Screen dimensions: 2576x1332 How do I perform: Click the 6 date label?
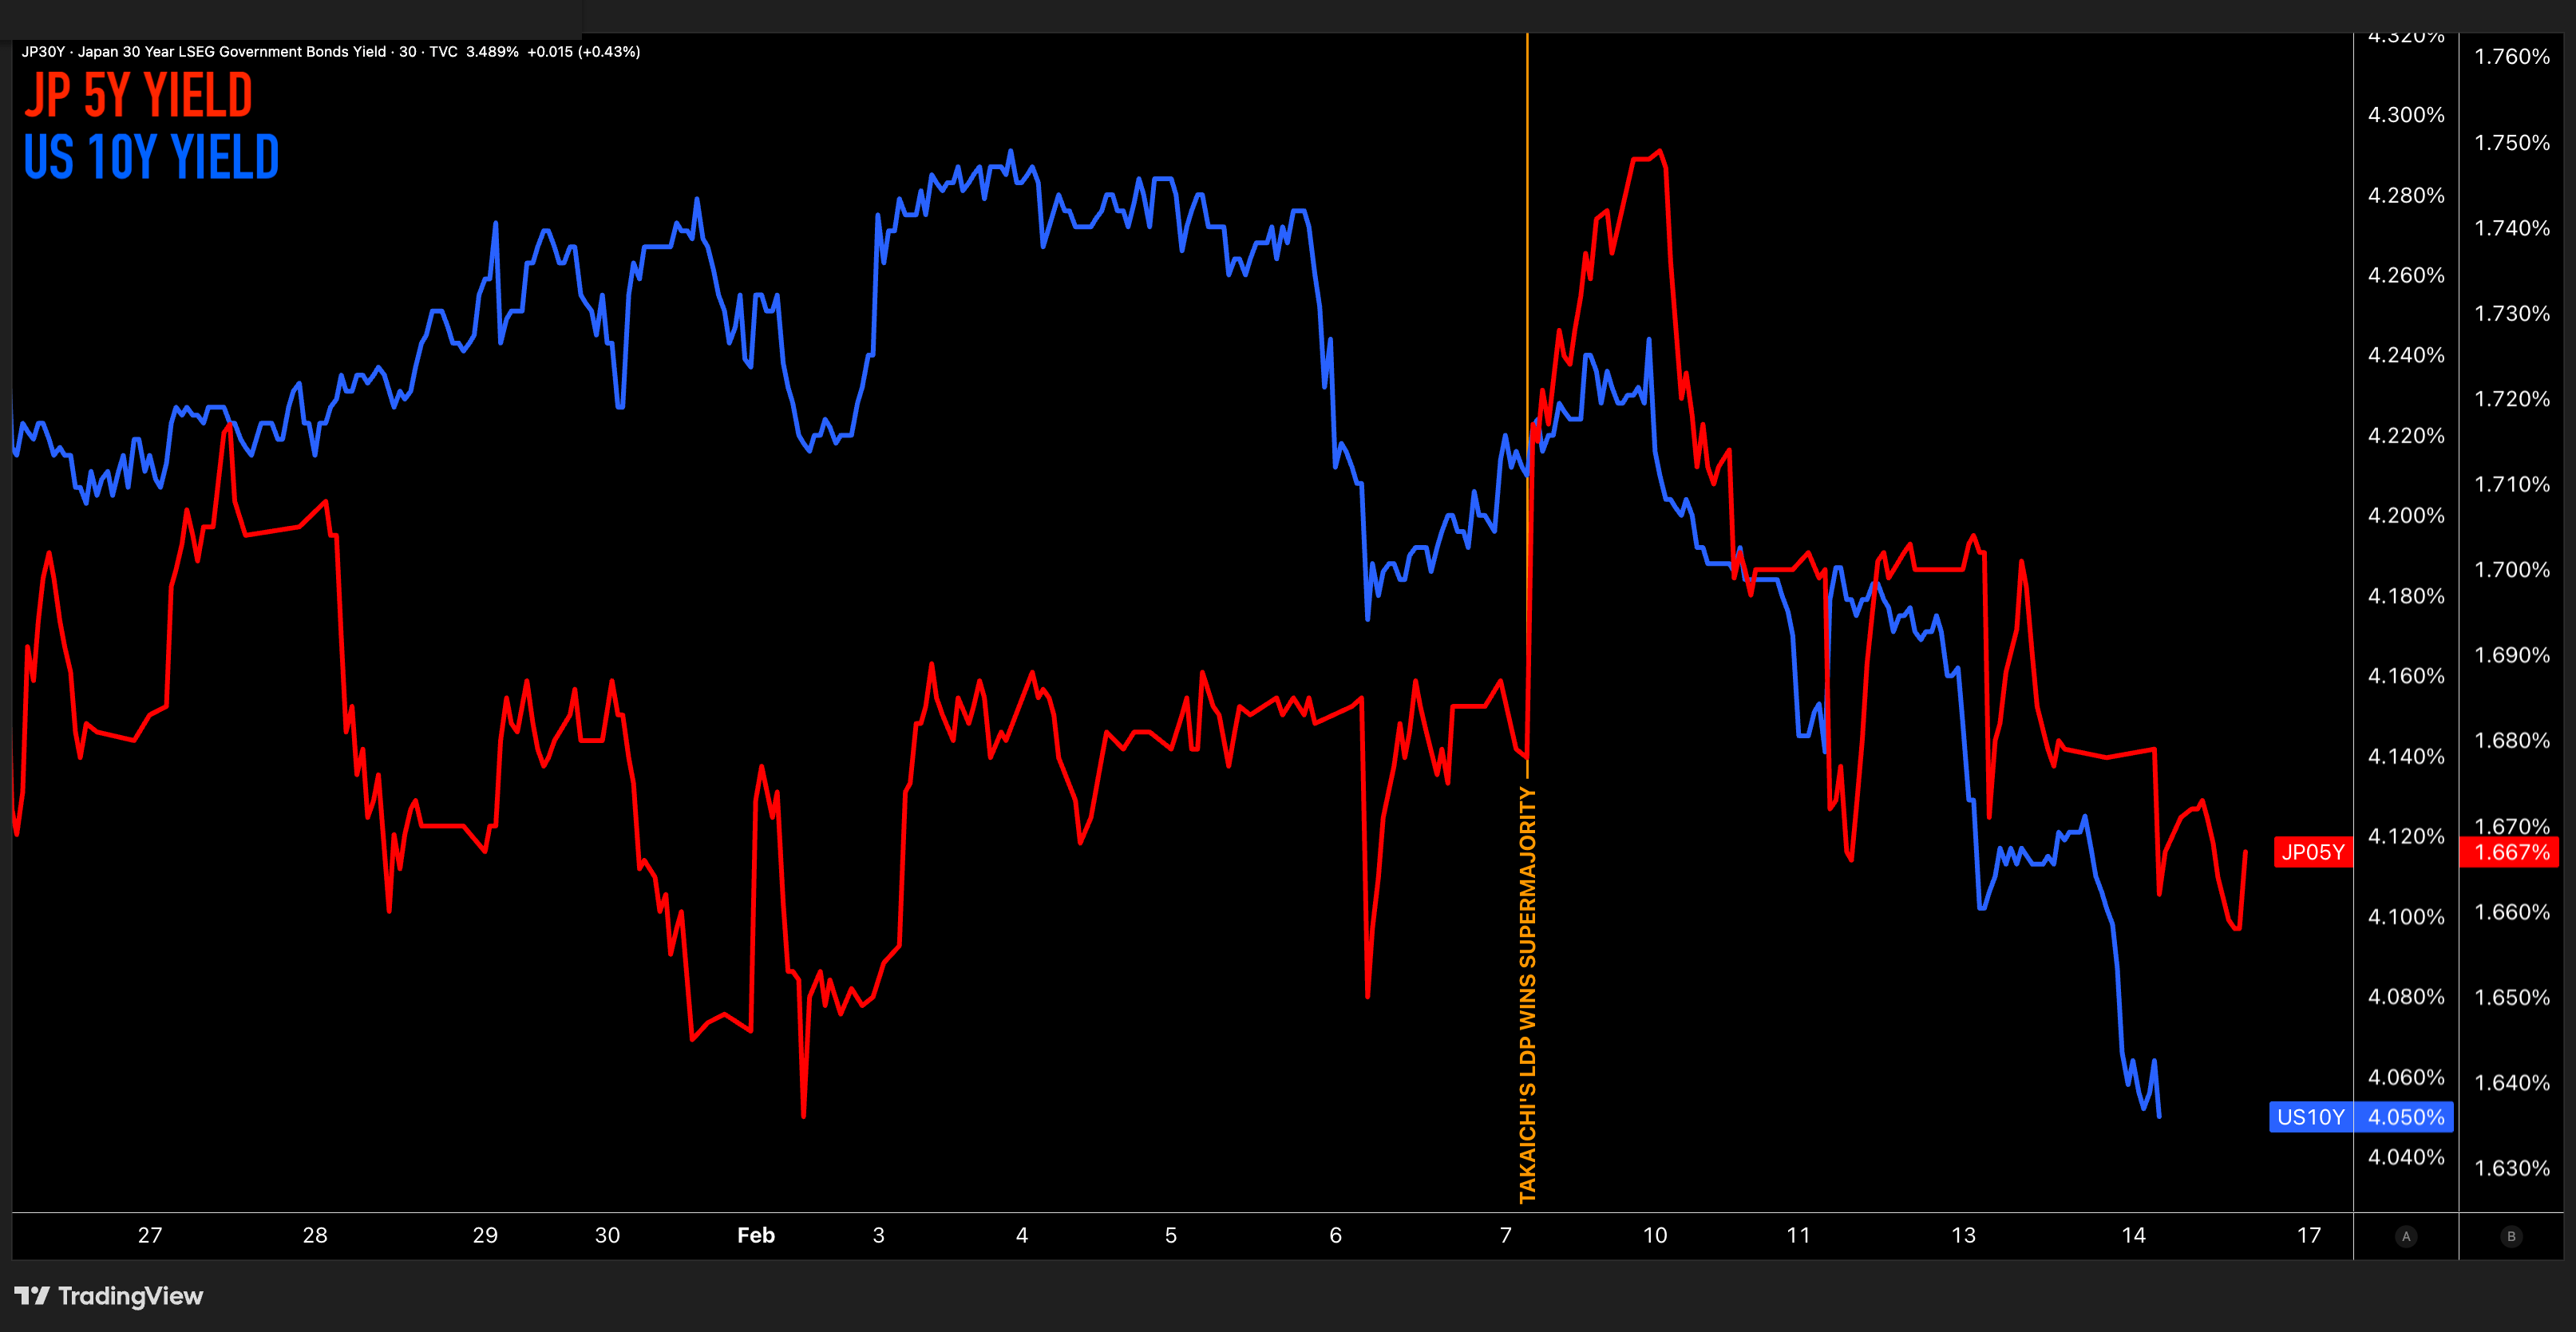click(x=1335, y=1235)
